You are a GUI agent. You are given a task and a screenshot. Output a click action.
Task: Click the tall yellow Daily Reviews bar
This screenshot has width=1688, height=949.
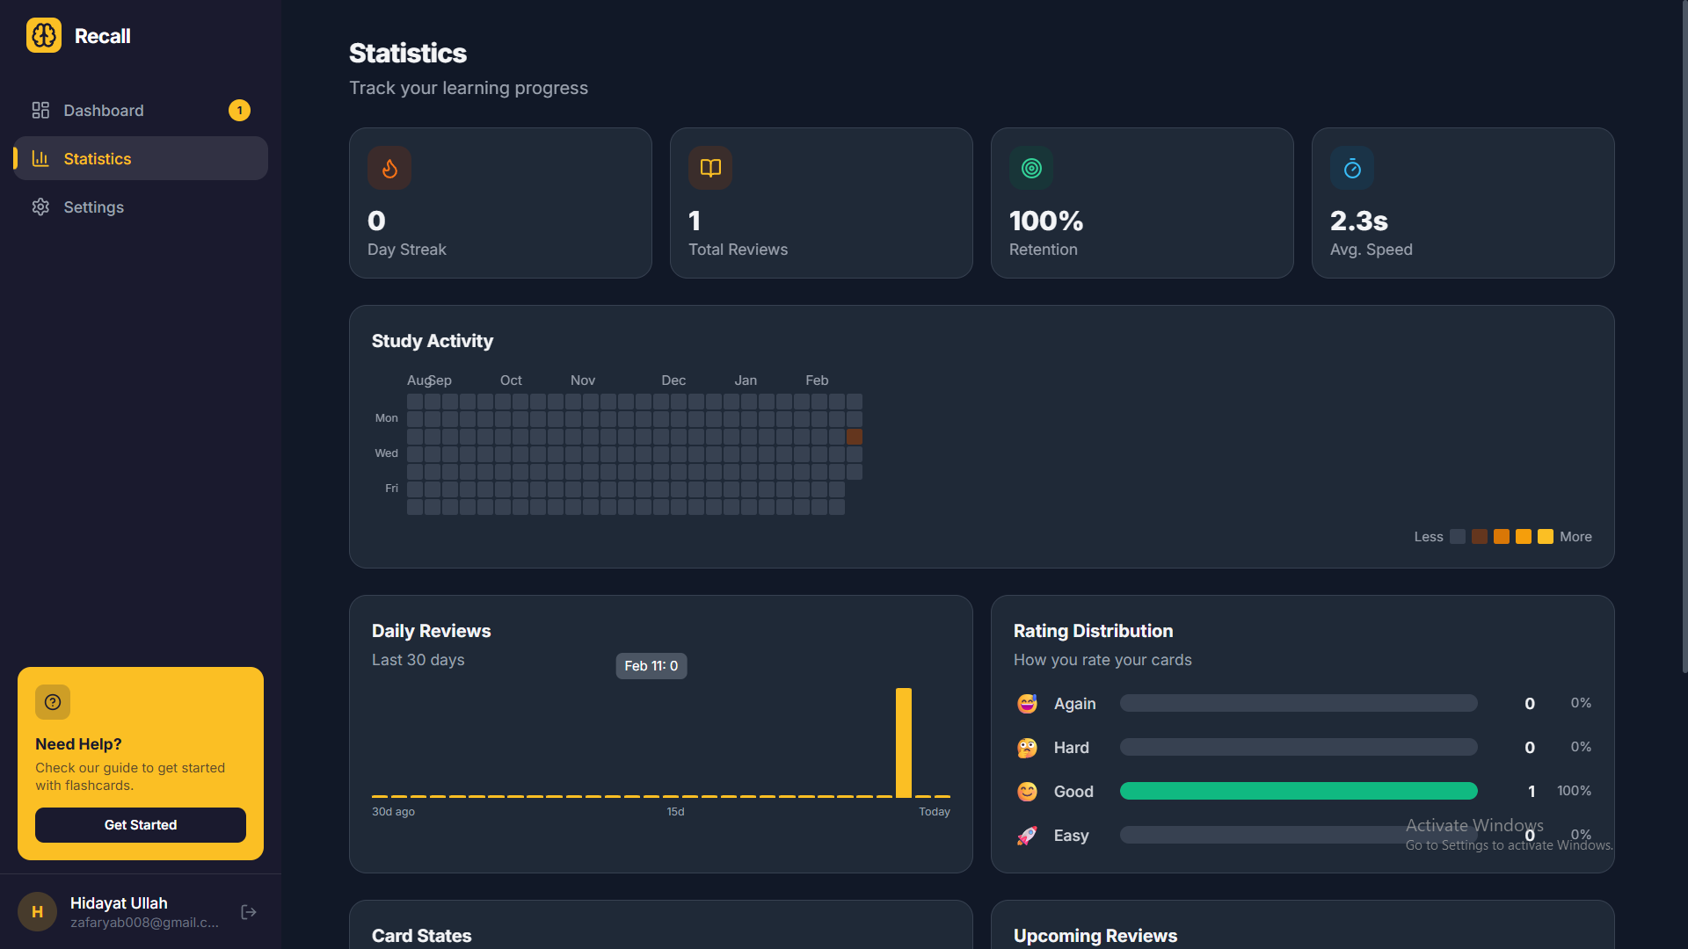pyautogui.click(x=903, y=743)
